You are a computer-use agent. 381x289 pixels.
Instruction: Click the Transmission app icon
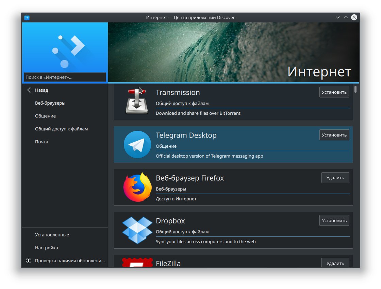[x=137, y=101]
